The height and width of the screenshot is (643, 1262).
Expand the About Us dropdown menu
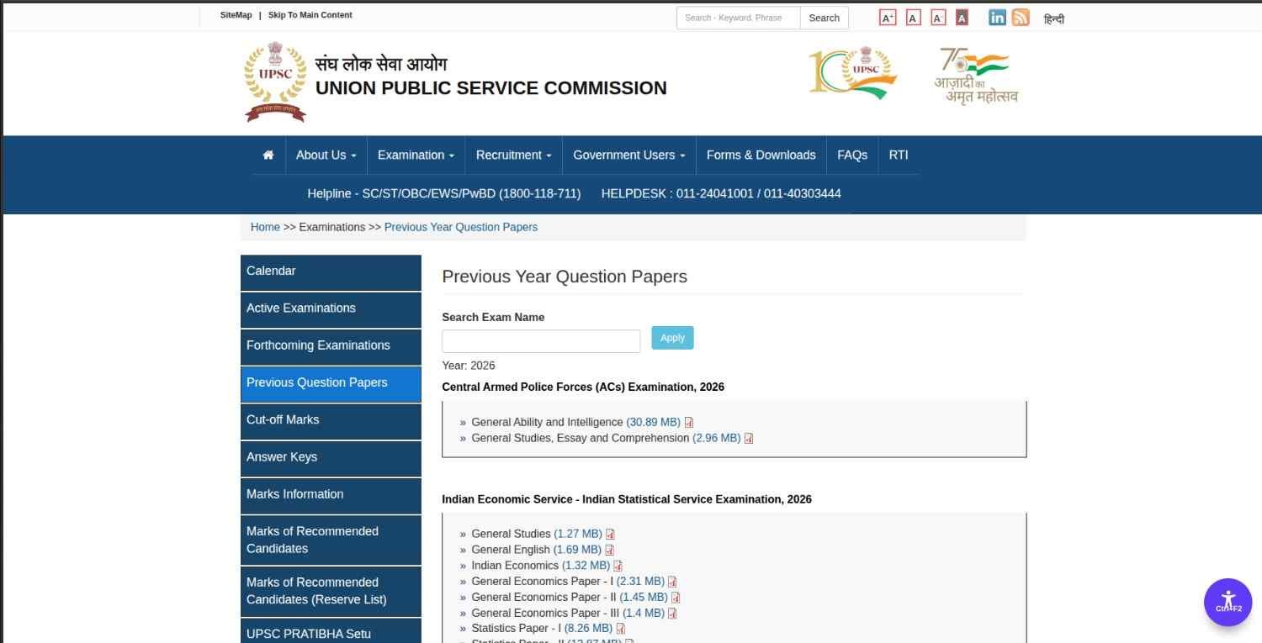pos(326,155)
